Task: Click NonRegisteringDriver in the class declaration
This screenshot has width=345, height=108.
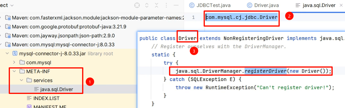Action: (254, 39)
